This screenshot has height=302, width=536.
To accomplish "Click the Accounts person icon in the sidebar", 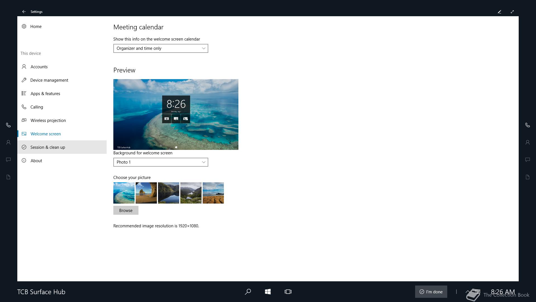I will pos(24,67).
